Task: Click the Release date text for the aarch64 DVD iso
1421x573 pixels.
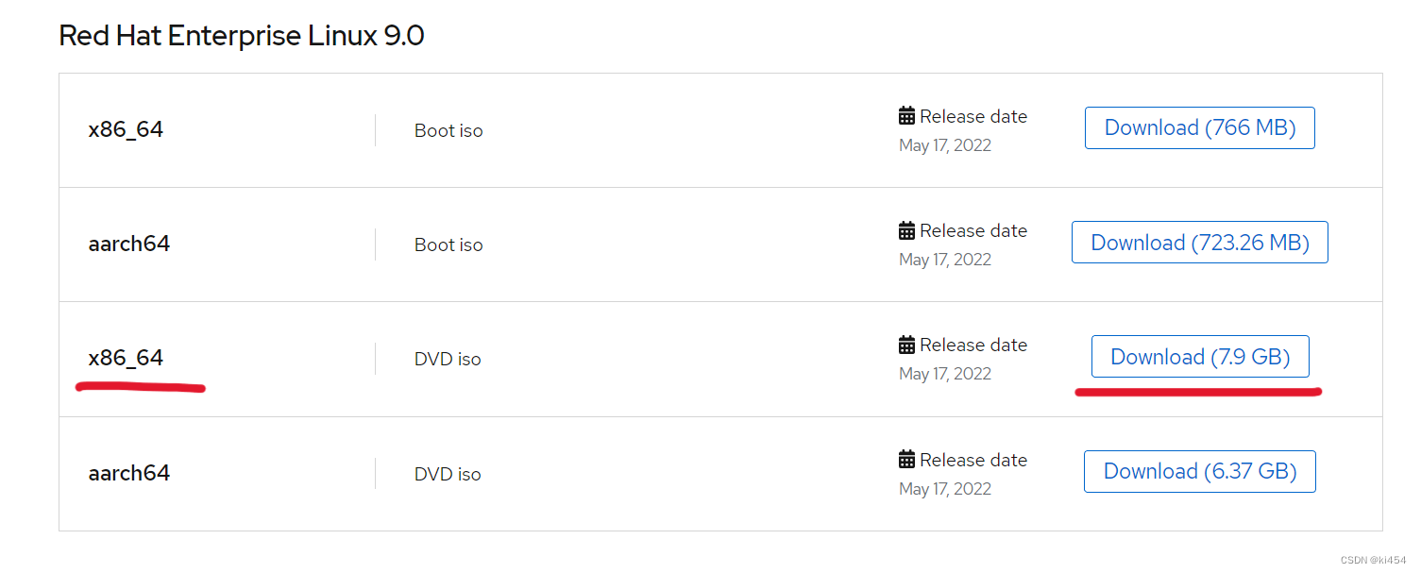Action: click(x=973, y=460)
